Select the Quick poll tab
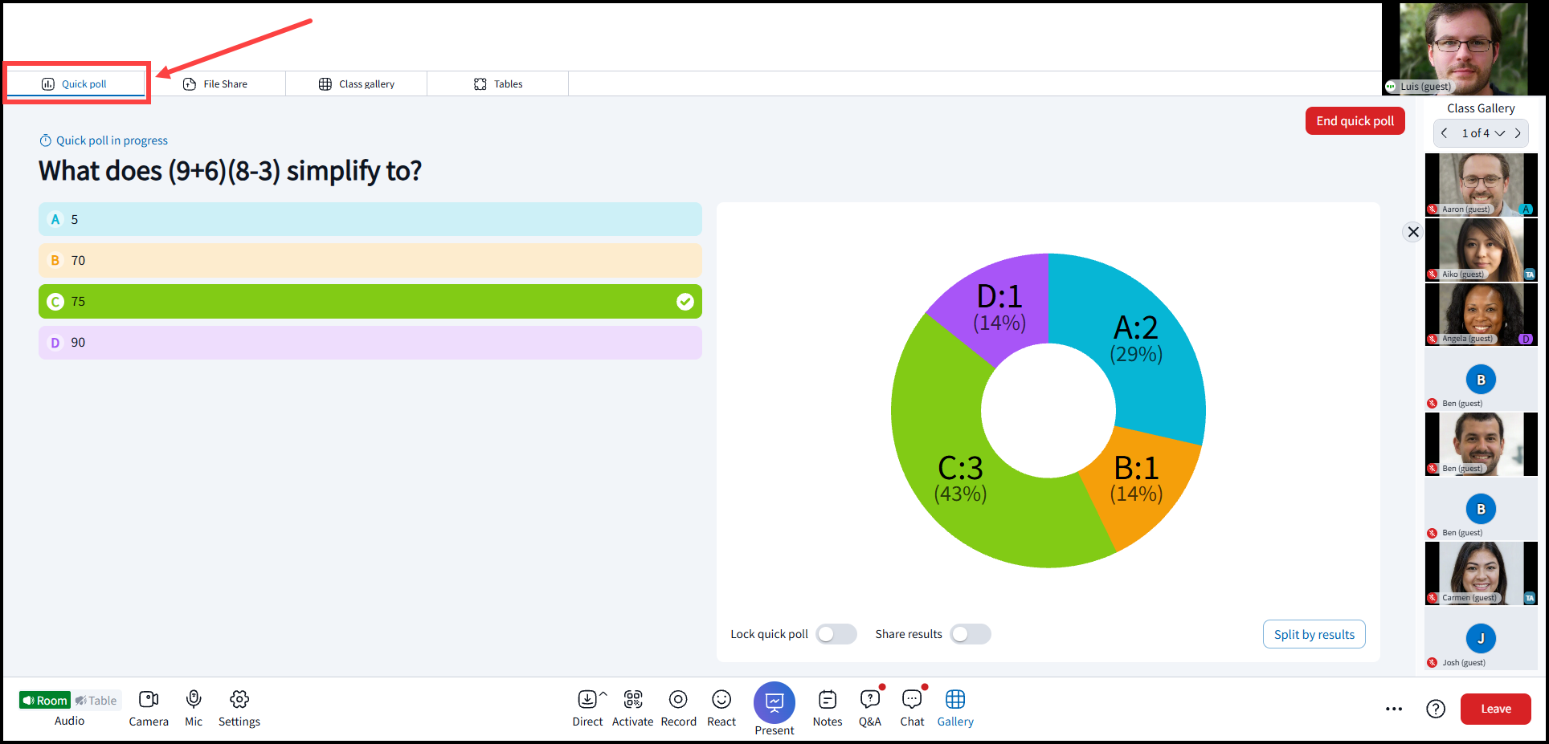1549x744 pixels. click(76, 83)
